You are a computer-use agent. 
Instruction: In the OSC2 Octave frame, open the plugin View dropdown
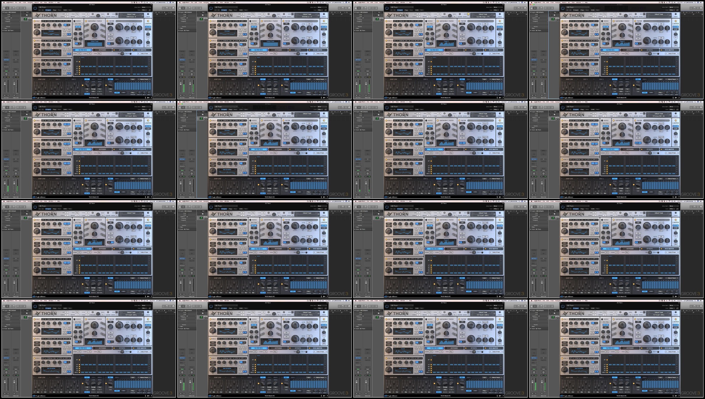pyautogui.click(x=144, y=10)
